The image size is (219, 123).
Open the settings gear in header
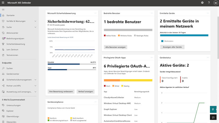pyautogui.click(x=202, y=3)
